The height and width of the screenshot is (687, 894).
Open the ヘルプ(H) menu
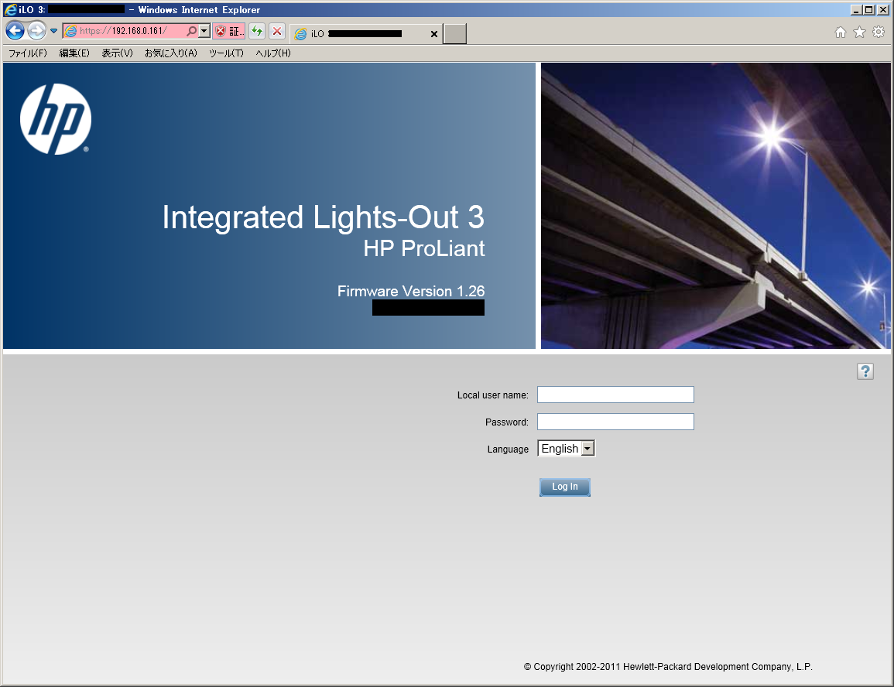click(x=272, y=53)
